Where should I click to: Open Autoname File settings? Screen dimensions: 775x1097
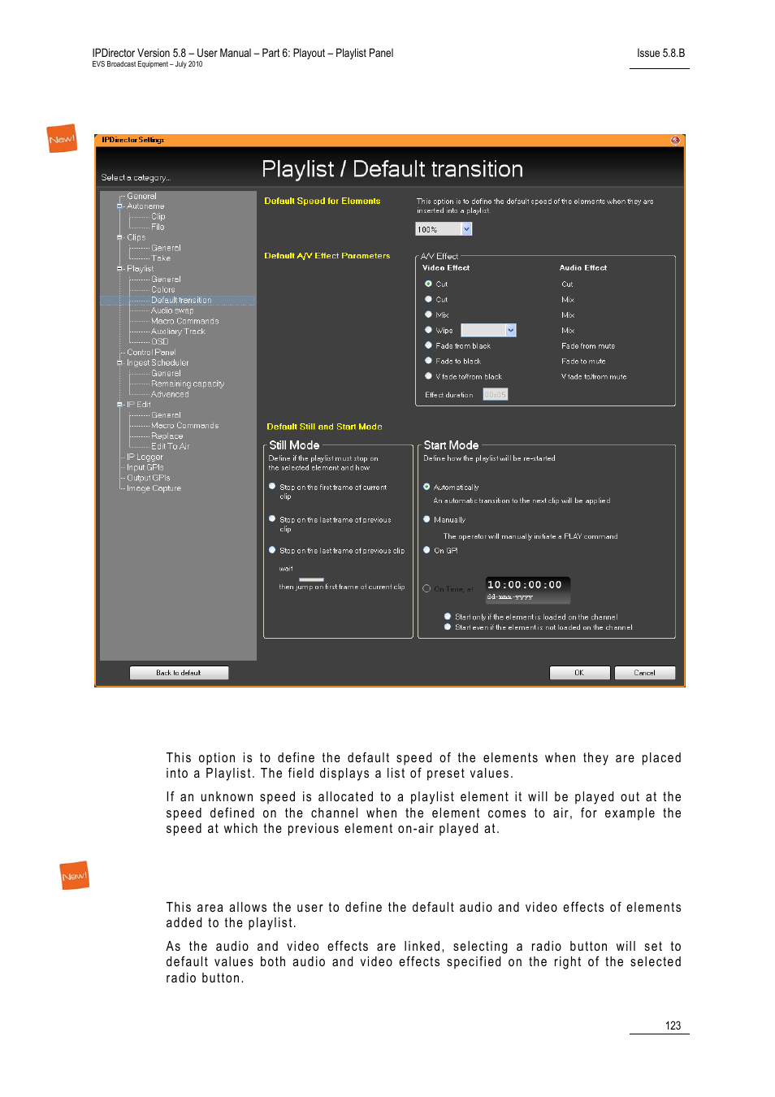158,228
